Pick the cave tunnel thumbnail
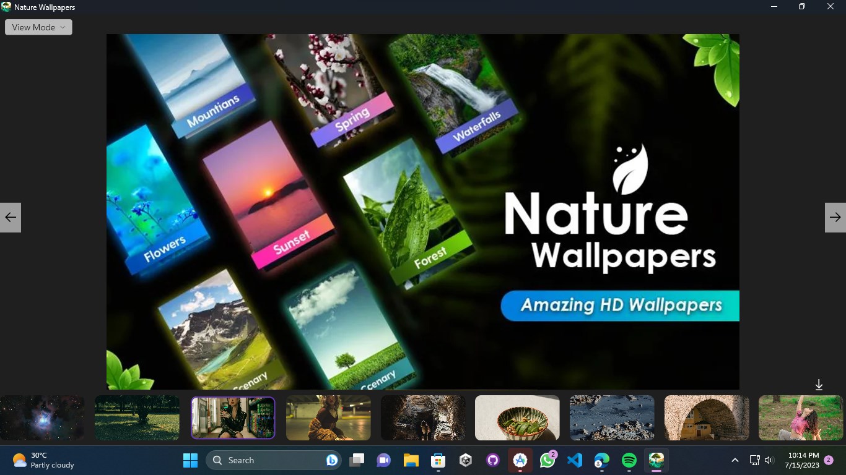Viewport: 846px width, 475px height. coord(423,418)
